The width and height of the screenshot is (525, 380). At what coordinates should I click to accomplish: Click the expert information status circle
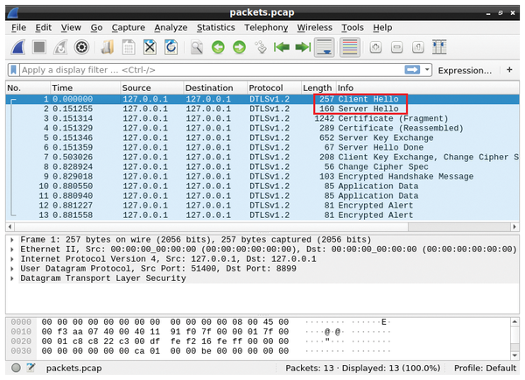pyautogui.click(x=15, y=369)
